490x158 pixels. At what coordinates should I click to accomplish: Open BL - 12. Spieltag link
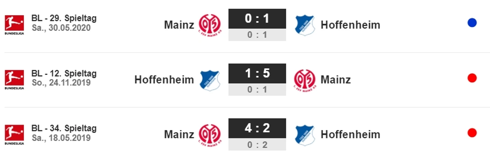tap(64, 73)
